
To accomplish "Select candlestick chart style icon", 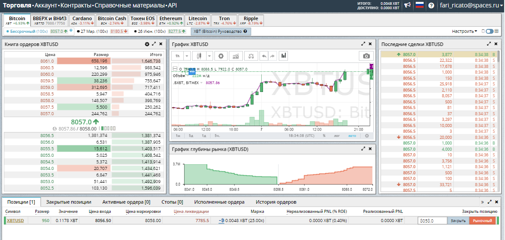I will [x=200, y=56].
